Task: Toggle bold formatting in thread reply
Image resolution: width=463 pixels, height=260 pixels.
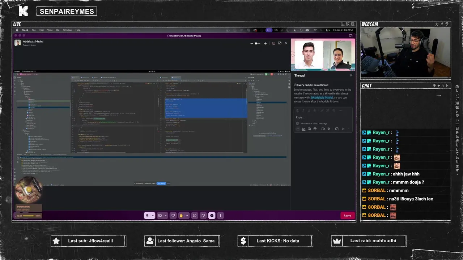Action: (x=297, y=110)
